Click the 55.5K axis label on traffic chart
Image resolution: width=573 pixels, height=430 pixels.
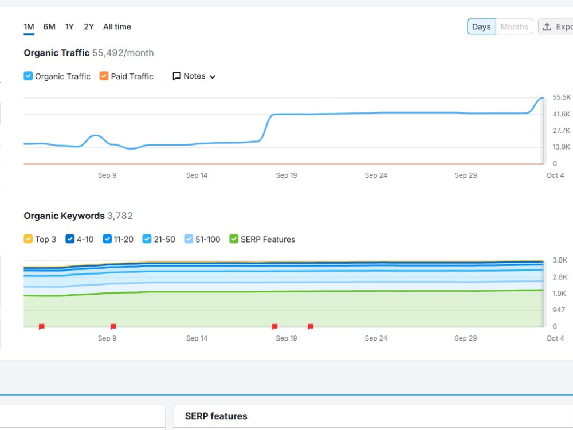[x=562, y=97]
